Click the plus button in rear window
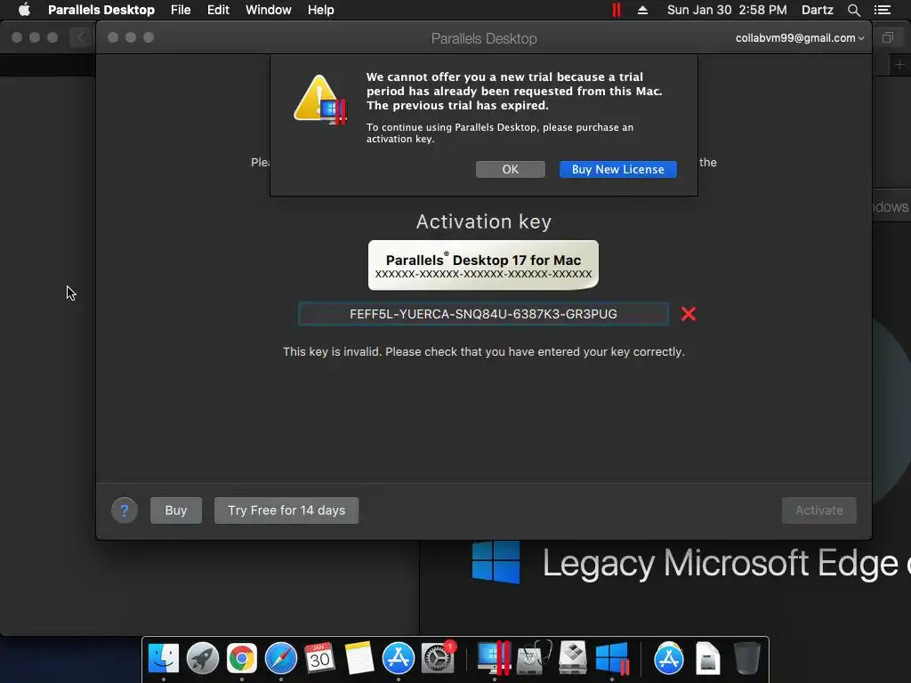The width and height of the screenshot is (911, 683). [899, 64]
